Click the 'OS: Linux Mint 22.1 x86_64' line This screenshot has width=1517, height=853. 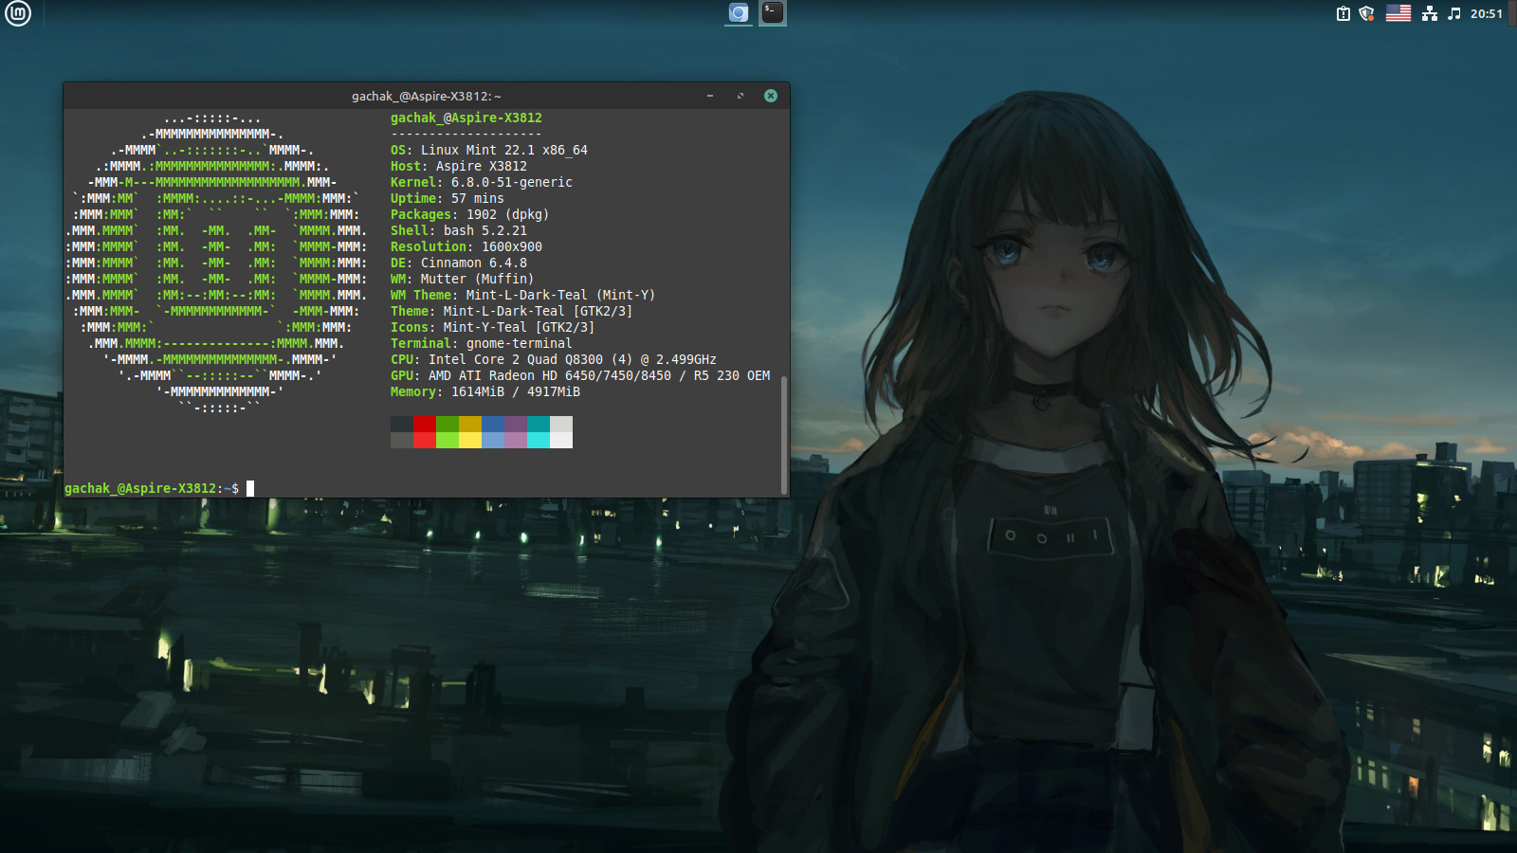[x=489, y=150]
